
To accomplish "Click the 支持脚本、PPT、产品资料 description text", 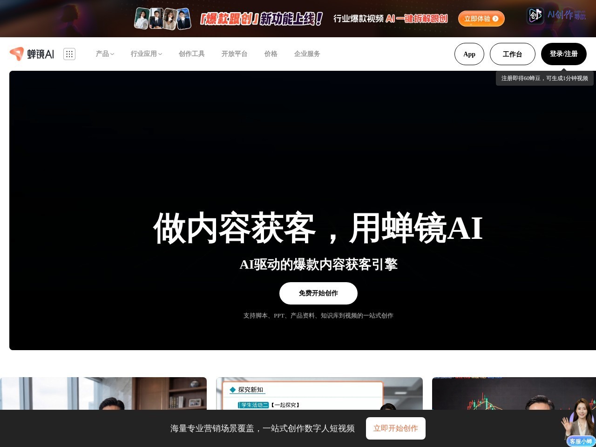I will (x=318, y=316).
